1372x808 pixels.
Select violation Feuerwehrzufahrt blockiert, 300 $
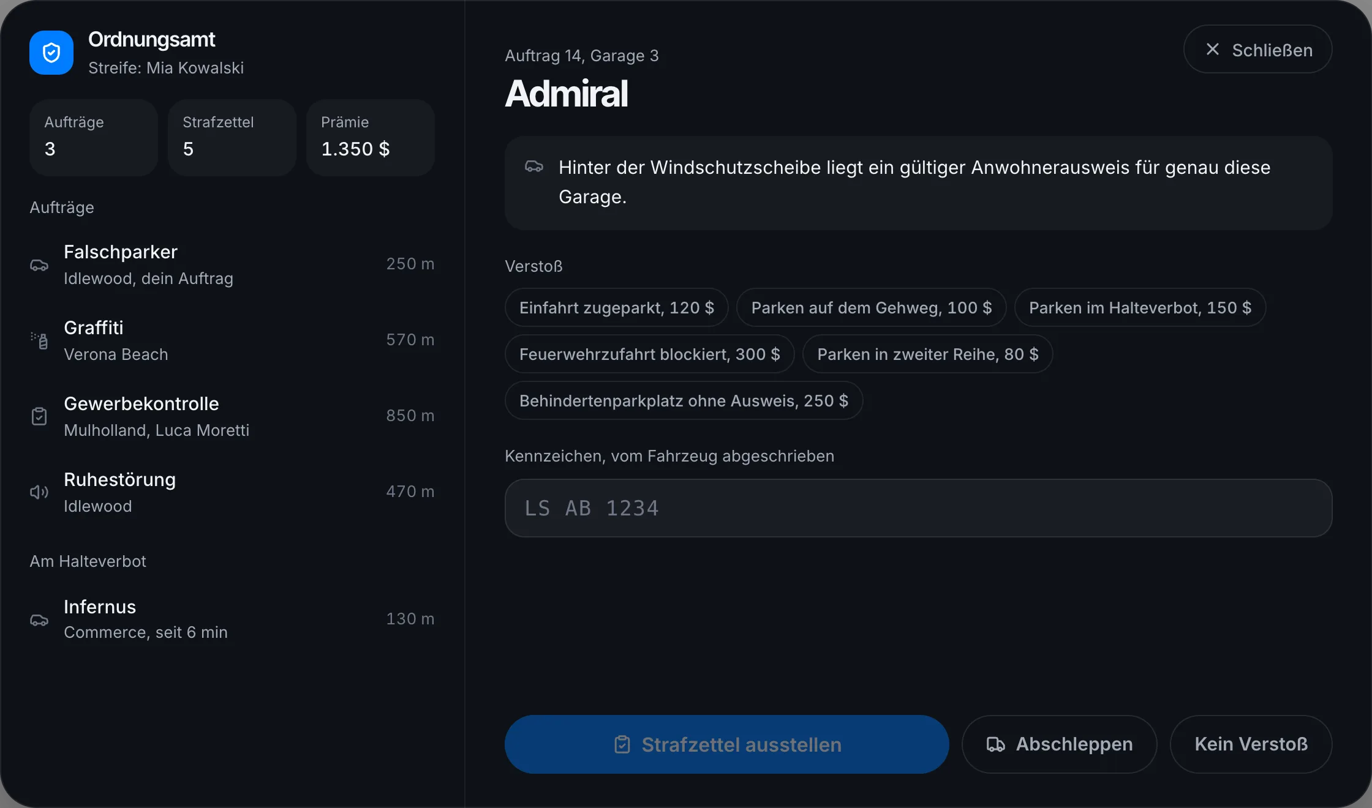[650, 354]
